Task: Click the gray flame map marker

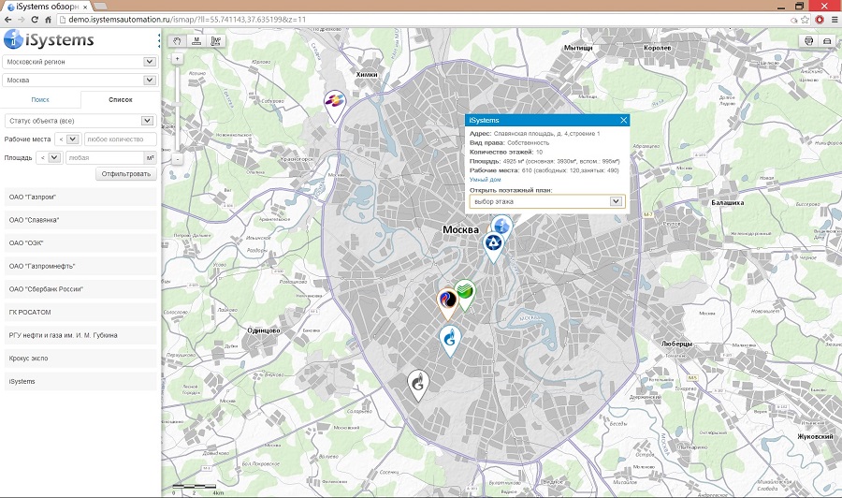Action: [418, 385]
